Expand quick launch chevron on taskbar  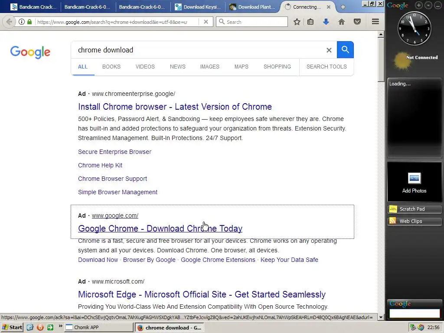pos(60,326)
